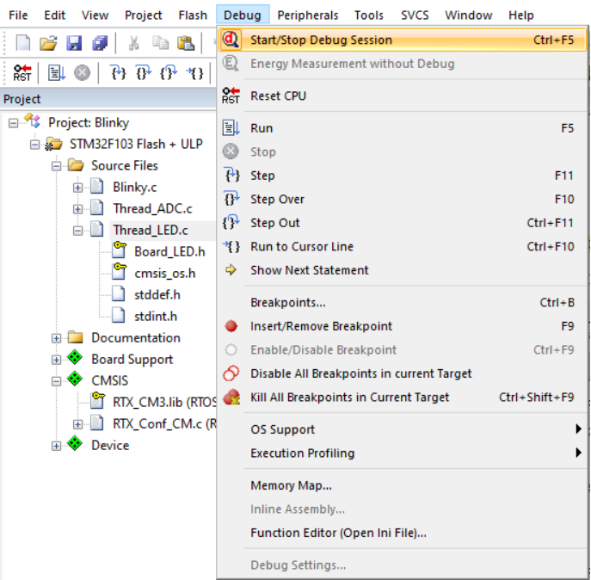Click the Paste toolbar icon
Viewport: 591px width, 580px height.
click(x=185, y=43)
